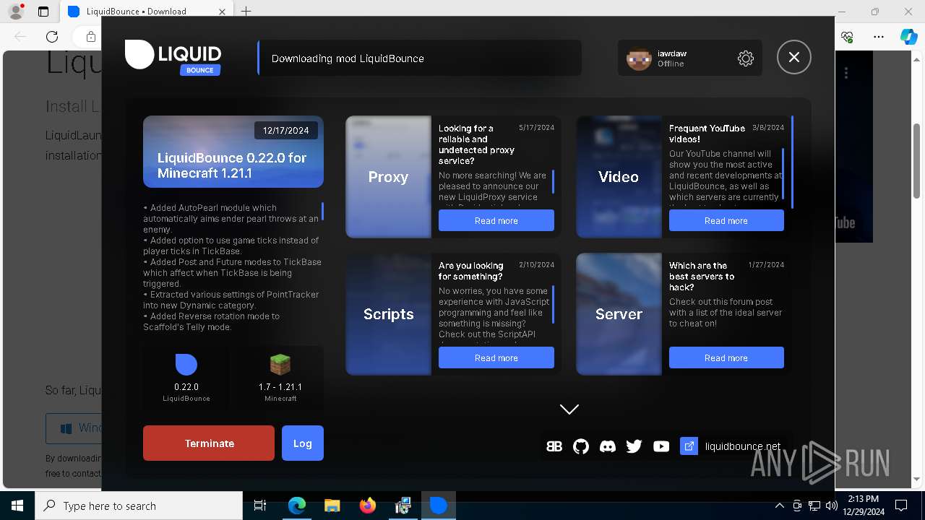The width and height of the screenshot is (925, 520).
Task: Select LiquidBounce launcher taskbar icon
Action: tap(438, 506)
